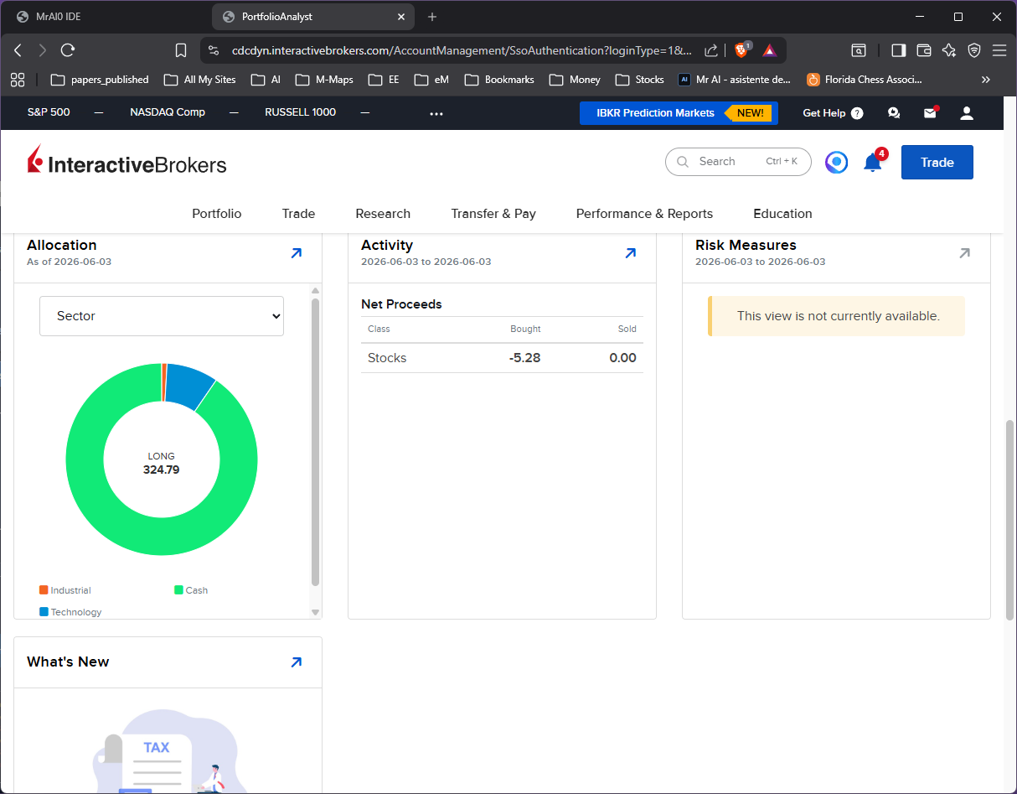Click the Technology blue legend swatch
The image size is (1017, 794).
coord(44,612)
